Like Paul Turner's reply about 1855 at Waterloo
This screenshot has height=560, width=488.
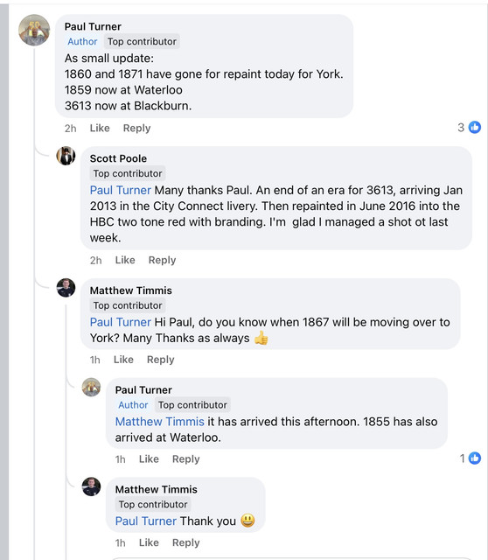pos(149,458)
